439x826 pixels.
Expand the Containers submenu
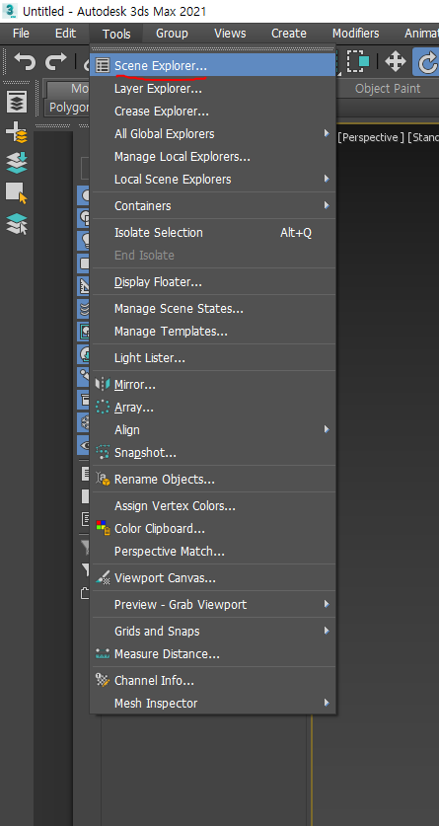[x=213, y=205]
